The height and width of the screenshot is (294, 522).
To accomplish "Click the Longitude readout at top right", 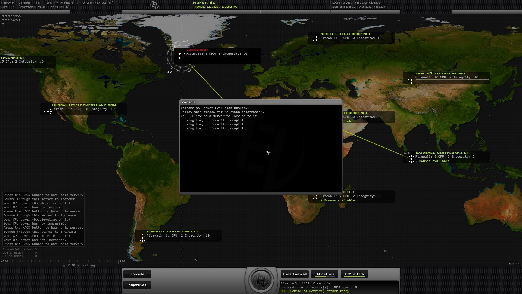I will 359,7.
